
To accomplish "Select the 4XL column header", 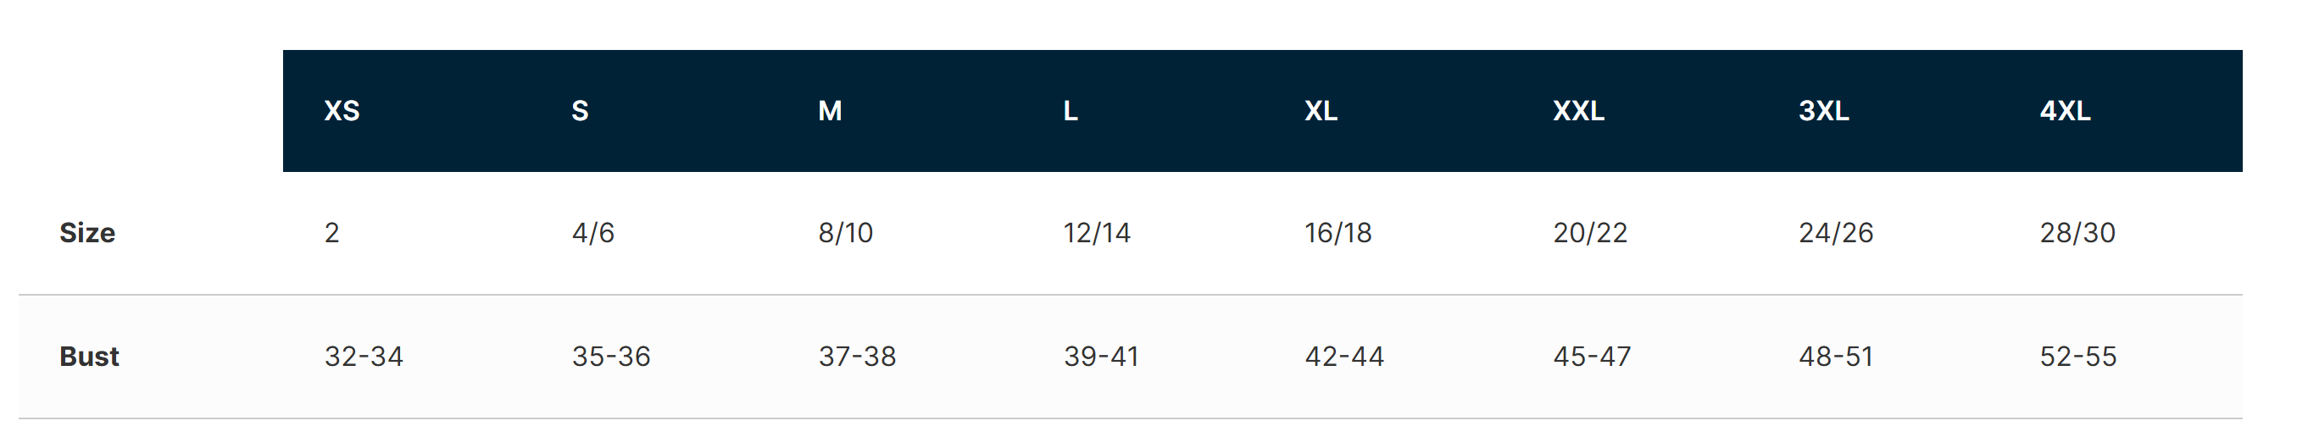I will click(2065, 111).
